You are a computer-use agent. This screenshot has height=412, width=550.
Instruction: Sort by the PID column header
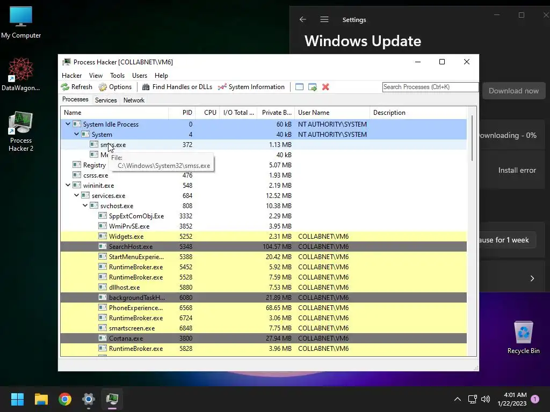[x=182, y=113]
